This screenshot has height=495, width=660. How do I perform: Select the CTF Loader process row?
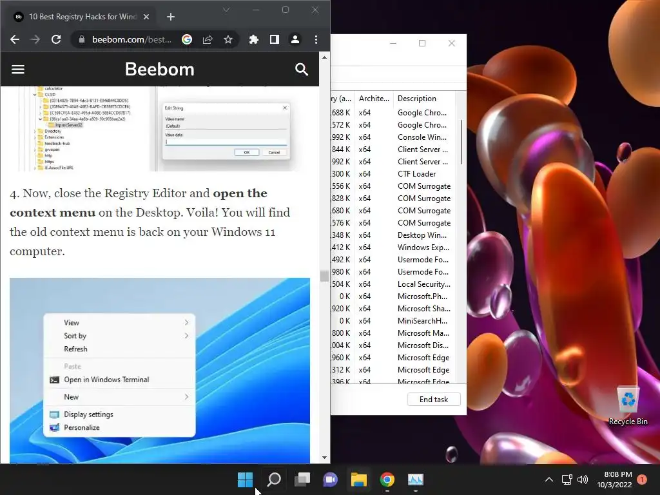click(x=394, y=174)
